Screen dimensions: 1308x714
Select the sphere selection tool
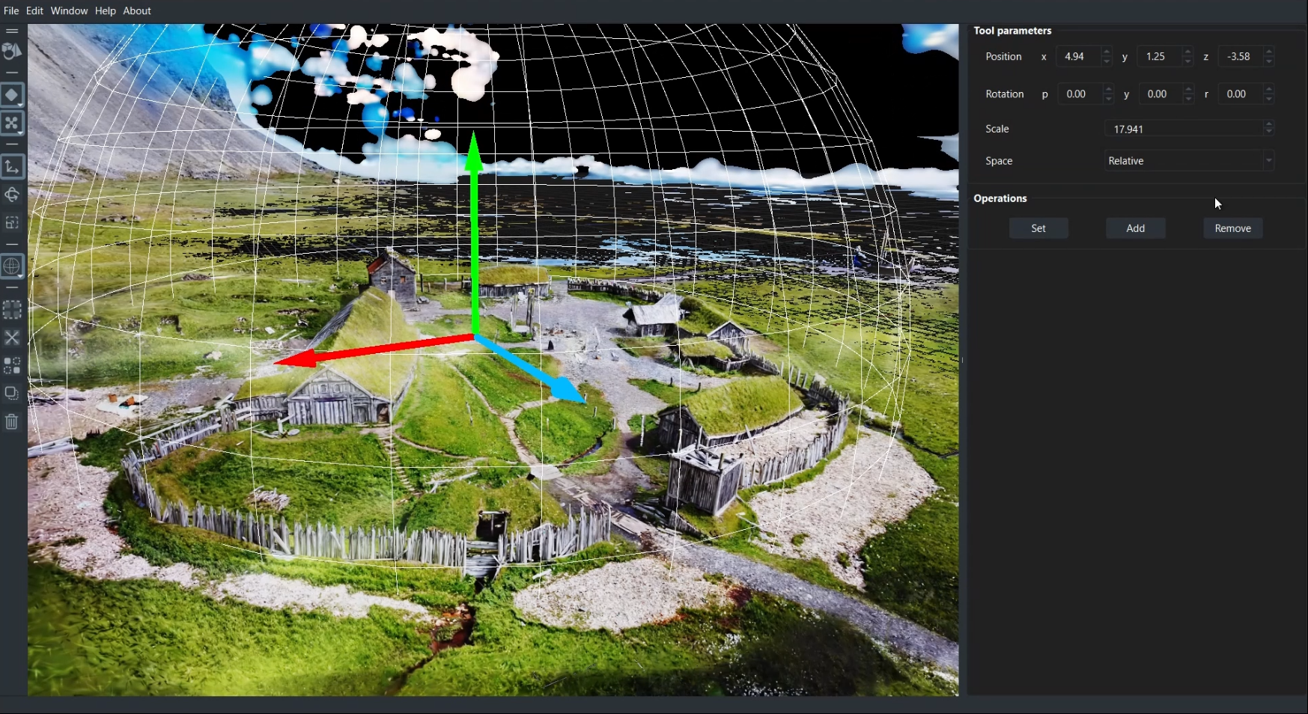pos(12,266)
